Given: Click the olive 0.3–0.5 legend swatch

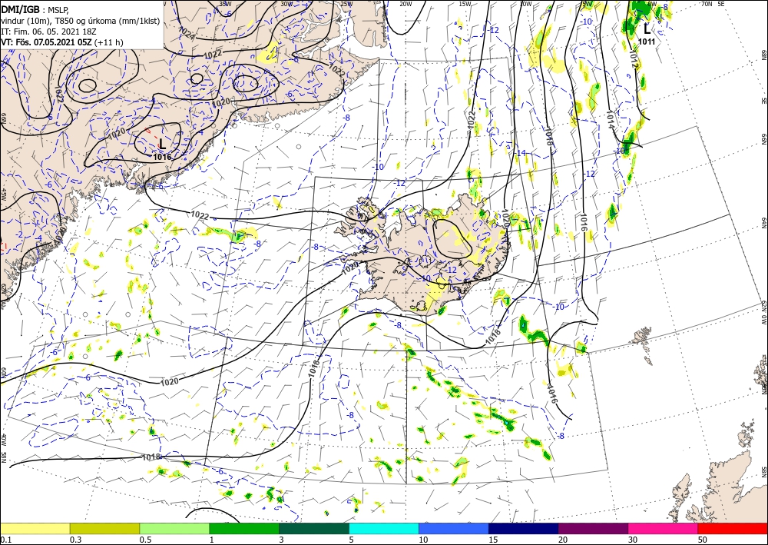Looking at the screenshot, I should [x=104, y=528].
